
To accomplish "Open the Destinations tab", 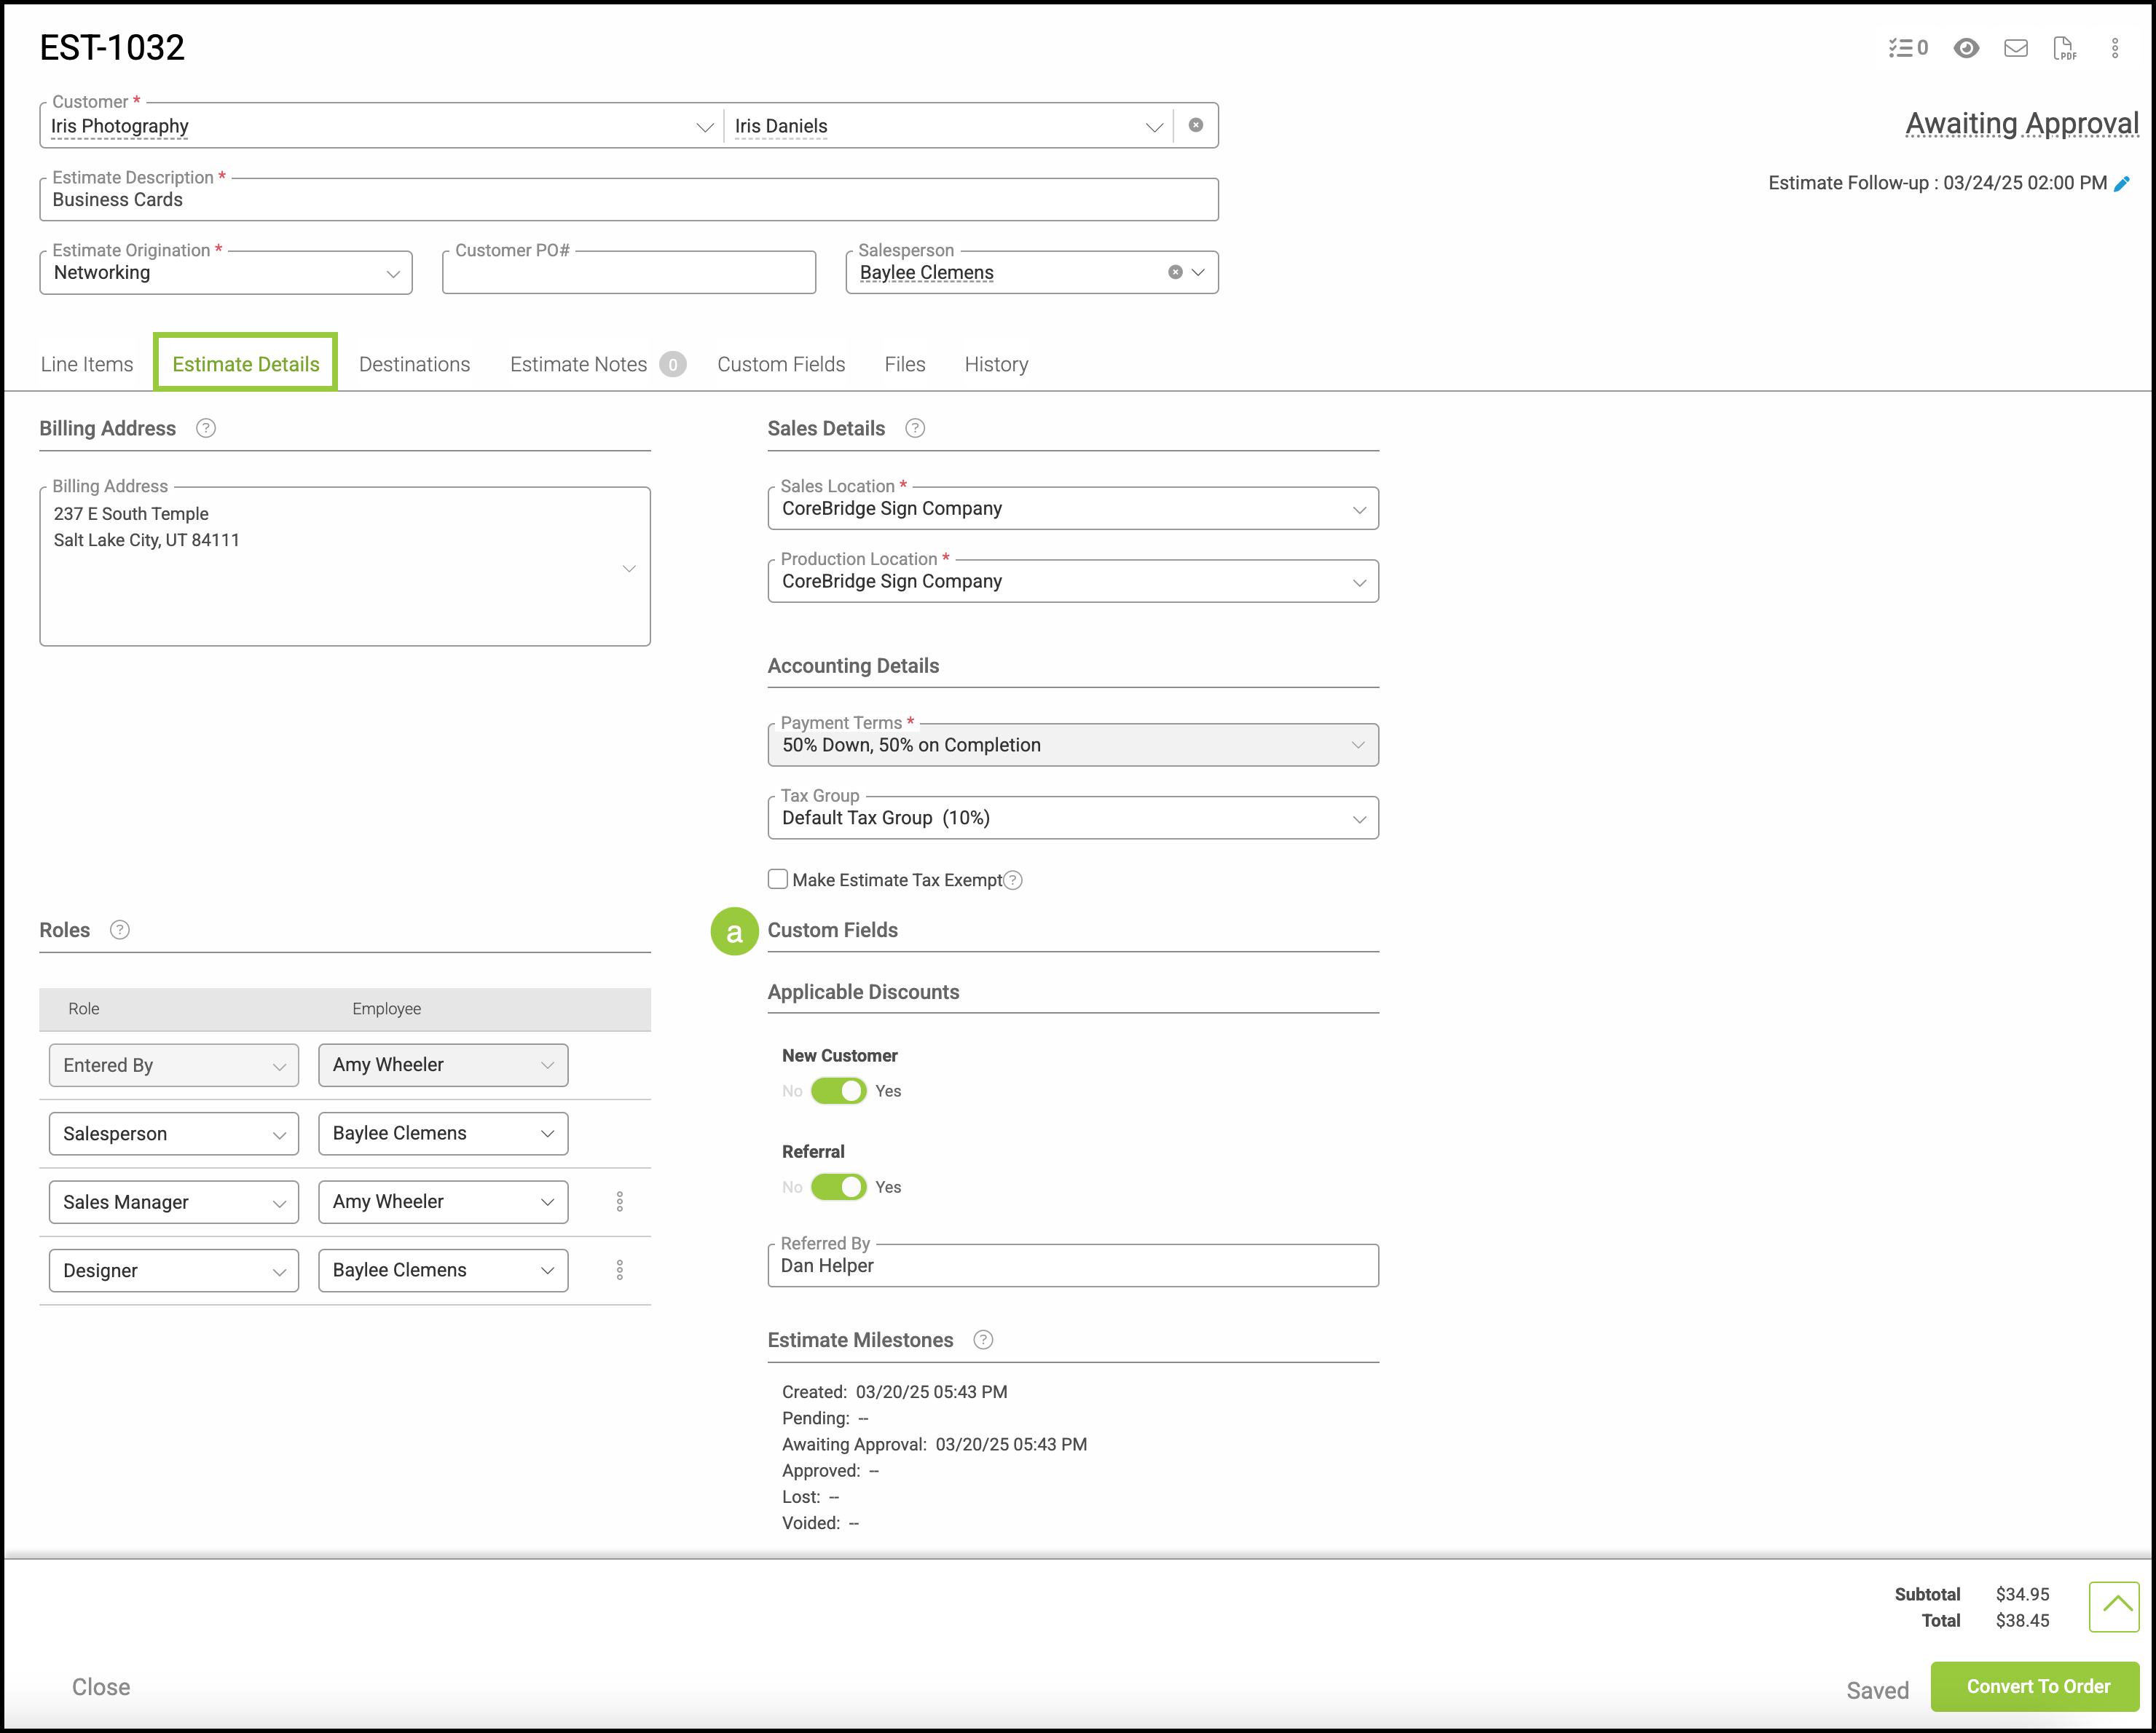I will (414, 365).
